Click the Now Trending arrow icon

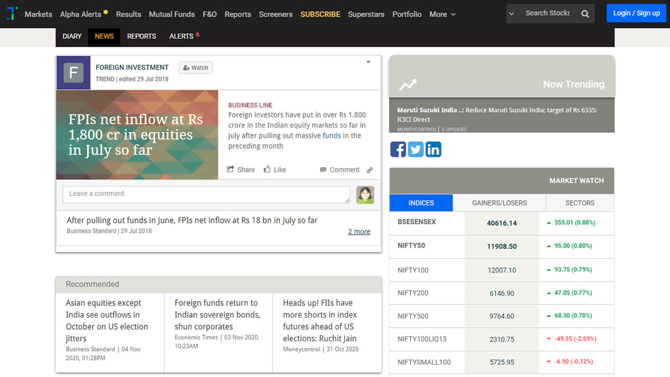408,85
